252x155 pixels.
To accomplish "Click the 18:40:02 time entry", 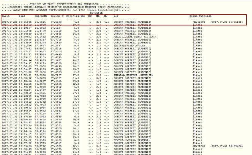I will point(25,37).
